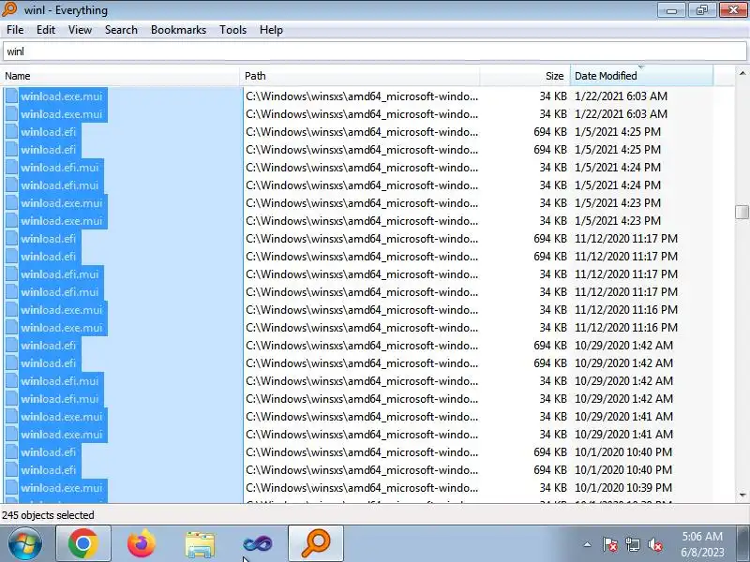Open the Tools menu
Viewport: 750px width, 562px height.
pyautogui.click(x=232, y=30)
